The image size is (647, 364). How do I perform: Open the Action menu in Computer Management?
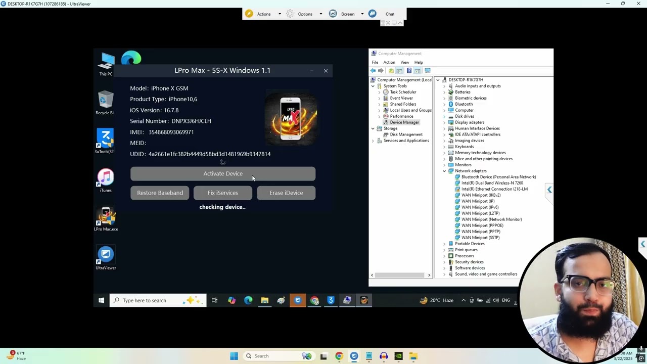[x=389, y=62]
